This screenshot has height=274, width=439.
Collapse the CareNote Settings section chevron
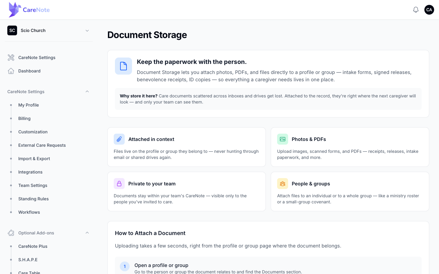tap(87, 92)
